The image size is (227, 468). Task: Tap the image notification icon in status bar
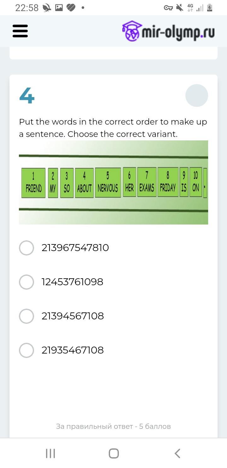[x=59, y=8]
